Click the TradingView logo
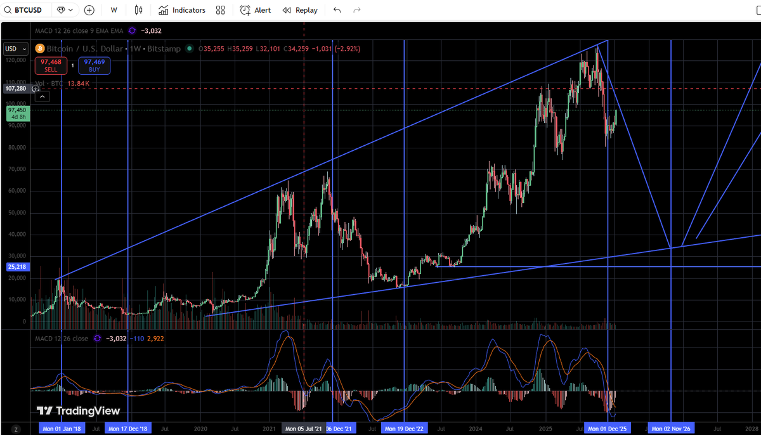The image size is (761, 435). [x=78, y=411]
